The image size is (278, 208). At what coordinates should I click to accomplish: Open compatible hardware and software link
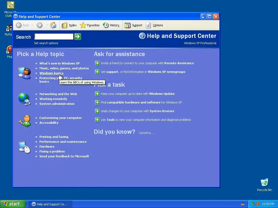141,102
